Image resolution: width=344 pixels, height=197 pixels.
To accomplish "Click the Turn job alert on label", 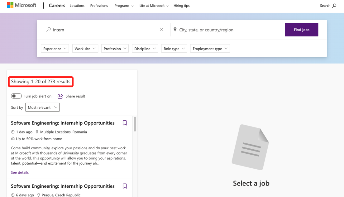I will coord(38,96).
